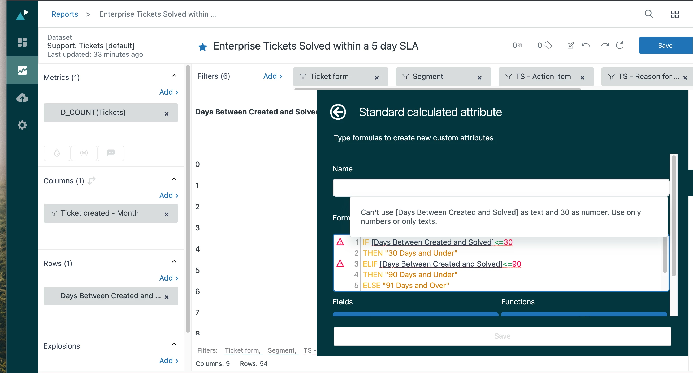Click the refresh report icon
Image resolution: width=693 pixels, height=373 pixels.
(x=620, y=45)
